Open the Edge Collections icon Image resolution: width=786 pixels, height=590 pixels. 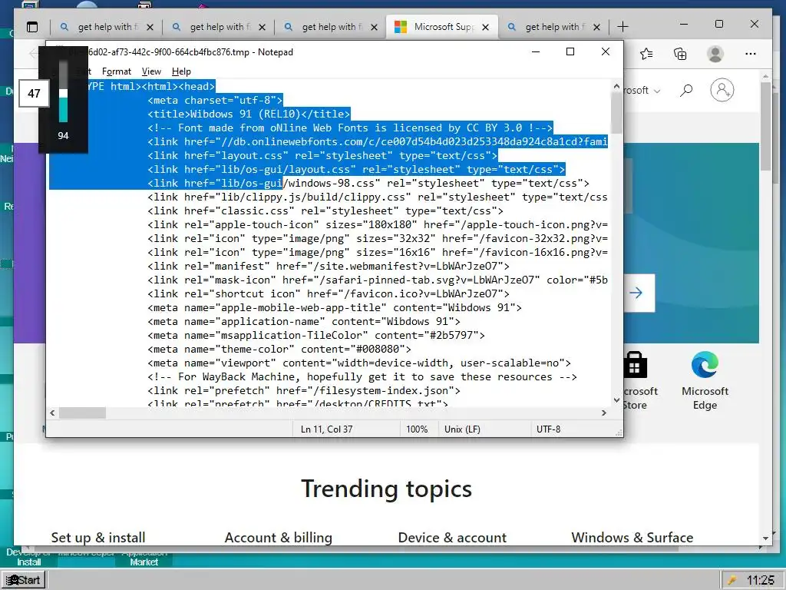pos(680,54)
